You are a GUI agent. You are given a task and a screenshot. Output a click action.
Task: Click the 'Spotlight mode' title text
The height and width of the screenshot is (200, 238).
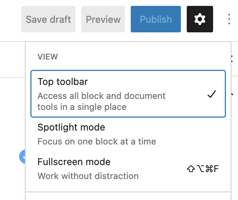pos(71,127)
